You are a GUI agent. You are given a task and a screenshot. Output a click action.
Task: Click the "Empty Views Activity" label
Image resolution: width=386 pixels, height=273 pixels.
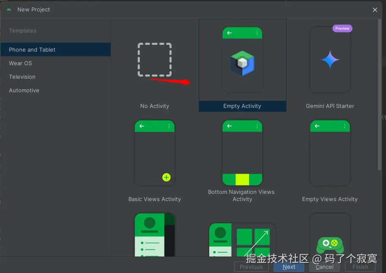pos(330,199)
